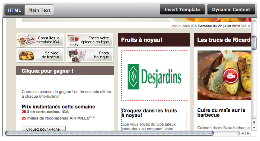Click the red shopping cart icon
260x141 pixels.
point(73,40)
